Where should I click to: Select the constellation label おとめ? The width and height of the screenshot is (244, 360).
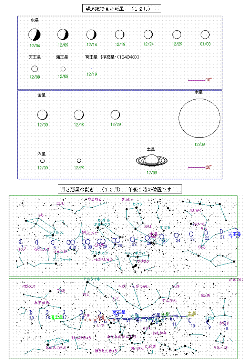pos(205,295)
